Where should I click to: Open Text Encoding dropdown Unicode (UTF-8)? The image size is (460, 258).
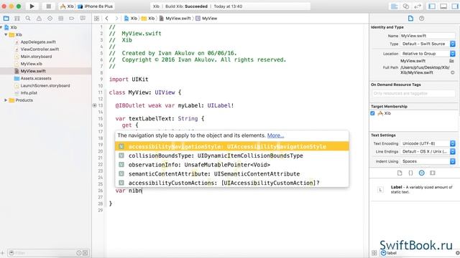428,143
